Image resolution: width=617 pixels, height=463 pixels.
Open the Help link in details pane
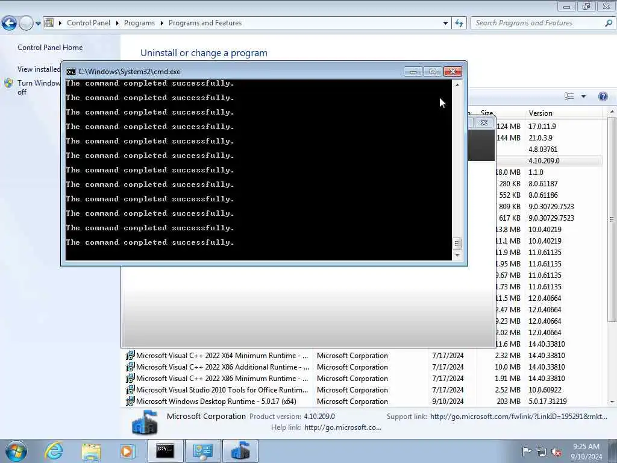coord(343,427)
